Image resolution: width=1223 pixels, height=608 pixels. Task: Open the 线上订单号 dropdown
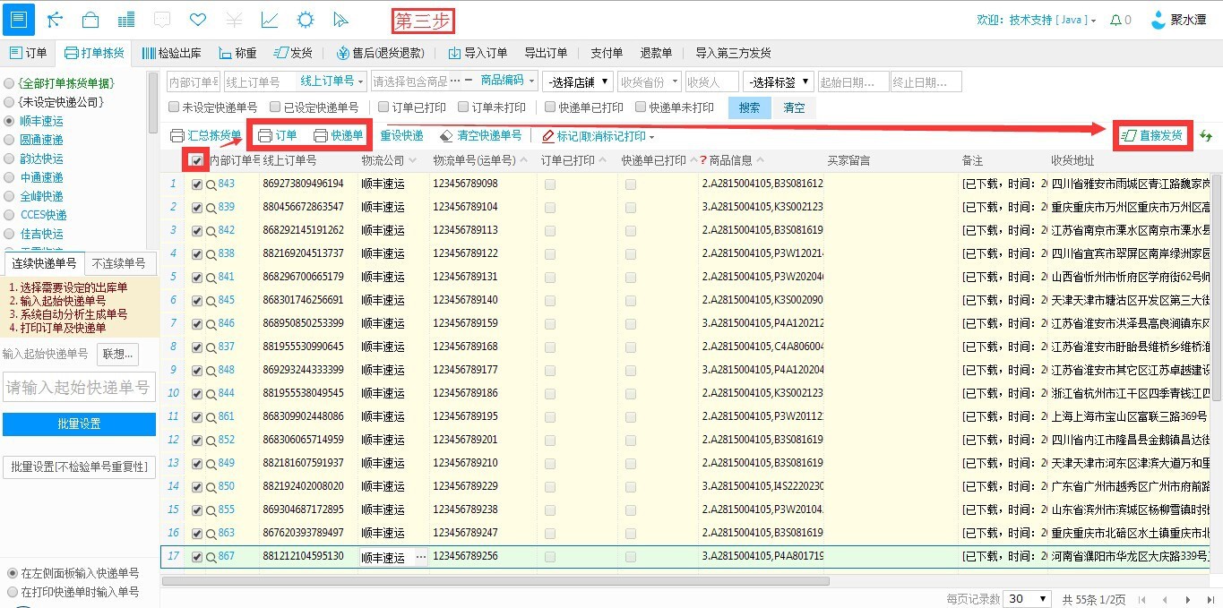point(332,81)
